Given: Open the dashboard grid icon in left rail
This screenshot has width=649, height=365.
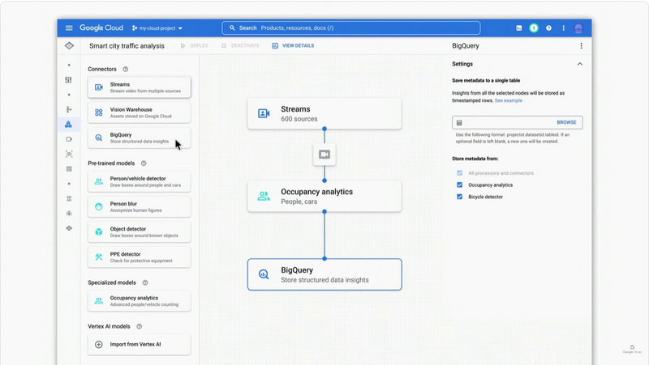Looking at the screenshot, I should (x=69, y=79).
